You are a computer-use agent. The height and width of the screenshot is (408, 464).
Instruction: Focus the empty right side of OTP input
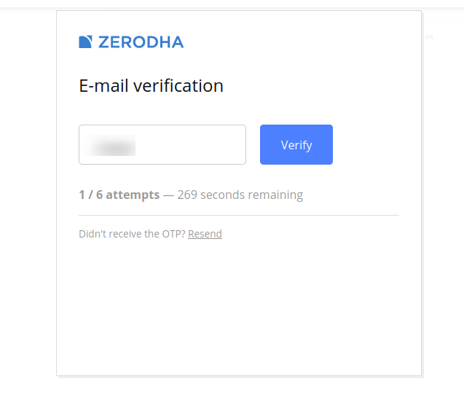191,145
